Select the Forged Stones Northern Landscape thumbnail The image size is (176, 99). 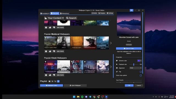pyautogui.click(x=103, y=43)
